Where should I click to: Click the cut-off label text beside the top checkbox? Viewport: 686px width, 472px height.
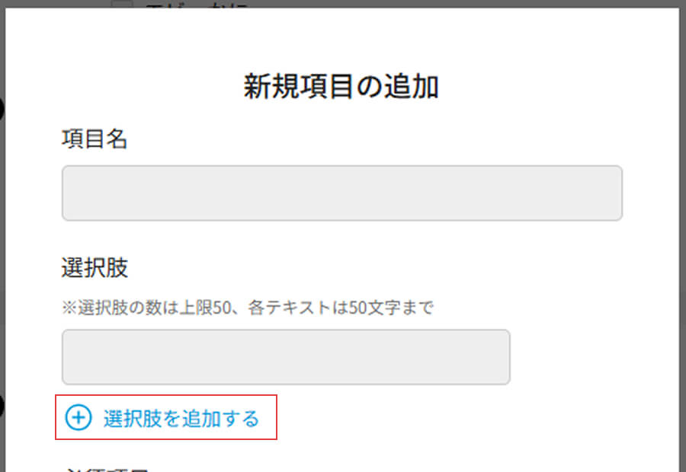pos(197,5)
